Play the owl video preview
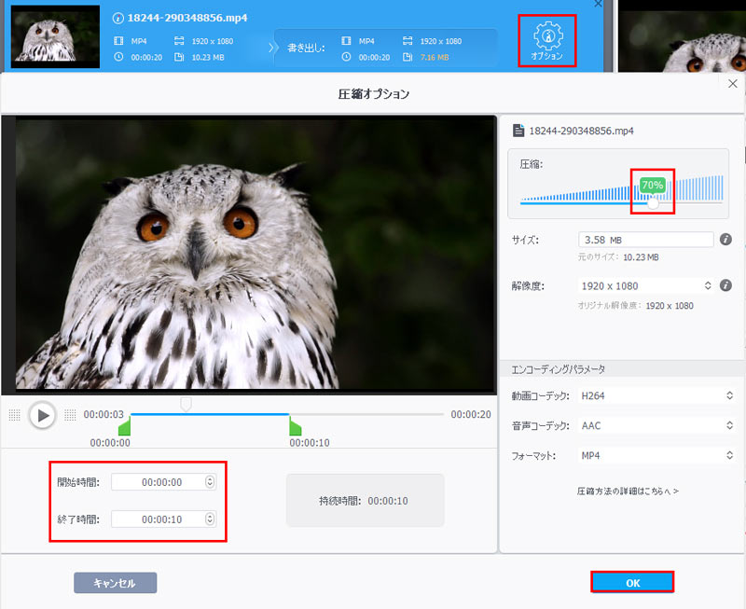The width and height of the screenshot is (746, 609). click(43, 416)
